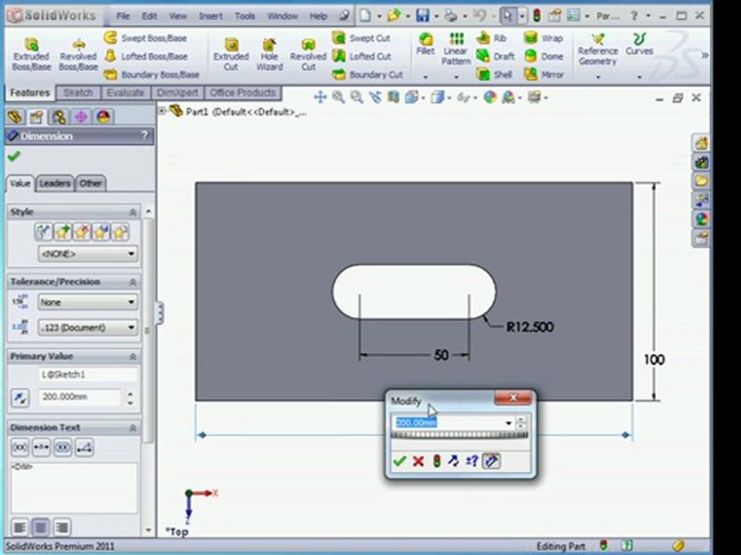
Task: Click Zoom to Fit in view toolbar
Action: [338, 98]
